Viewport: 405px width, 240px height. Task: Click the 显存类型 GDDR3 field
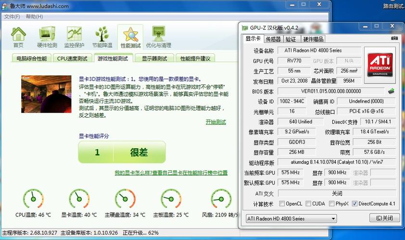point(296,142)
